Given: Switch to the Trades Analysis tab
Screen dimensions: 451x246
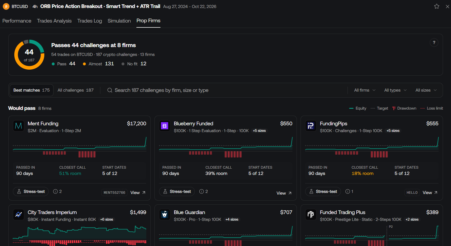Looking at the screenshot, I should (x=54, y=21).
